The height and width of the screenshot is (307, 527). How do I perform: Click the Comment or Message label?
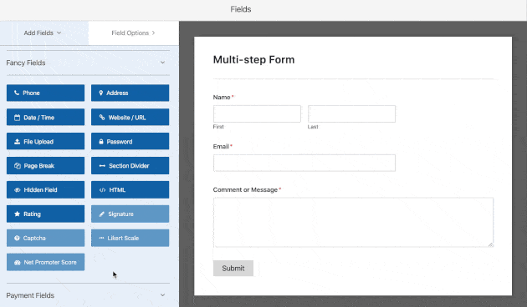[245, 189]
